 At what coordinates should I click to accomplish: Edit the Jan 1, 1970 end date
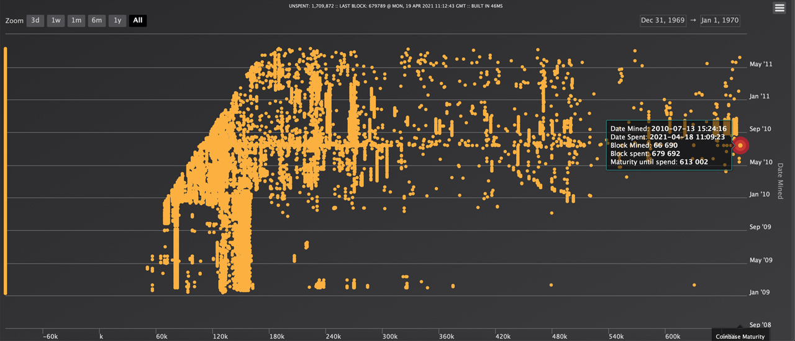click(719, 20)
